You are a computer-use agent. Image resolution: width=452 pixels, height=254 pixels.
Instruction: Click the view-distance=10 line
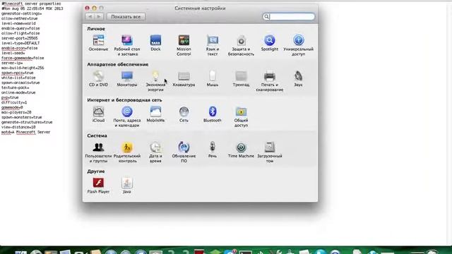(x=18, y=127)
